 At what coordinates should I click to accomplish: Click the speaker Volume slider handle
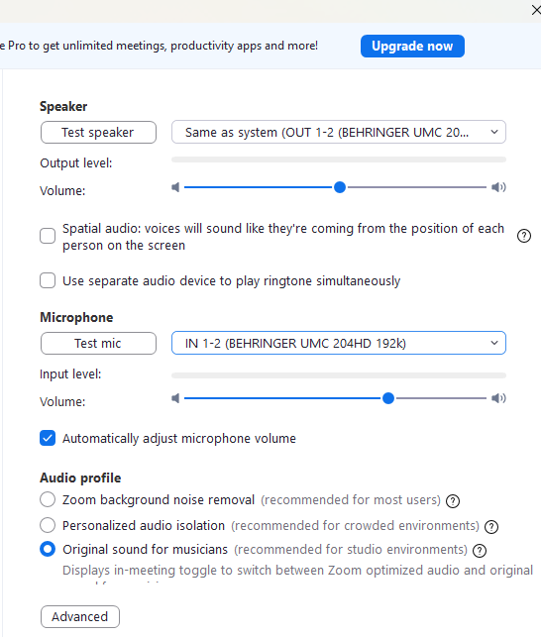[x=340, y=187]
